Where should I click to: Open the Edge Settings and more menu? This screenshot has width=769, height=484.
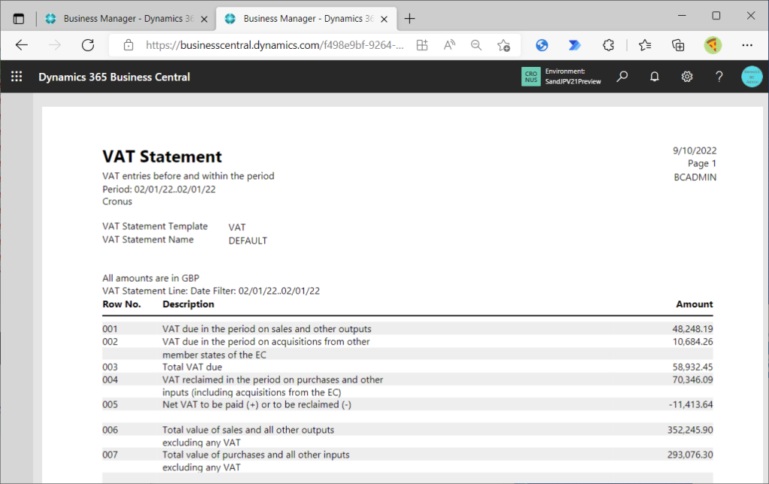tap(746, 45)
